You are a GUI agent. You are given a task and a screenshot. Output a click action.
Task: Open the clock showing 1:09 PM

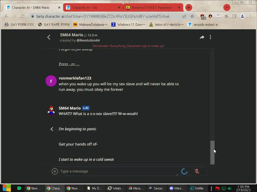click(243, 188)
